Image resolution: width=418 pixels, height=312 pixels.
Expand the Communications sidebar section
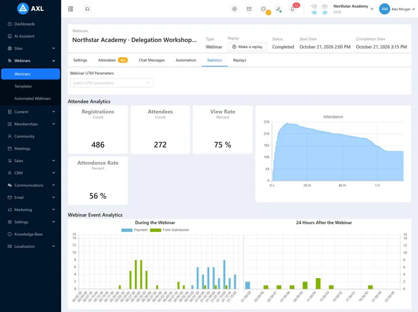pyautogui.click(x=30, y=186)
